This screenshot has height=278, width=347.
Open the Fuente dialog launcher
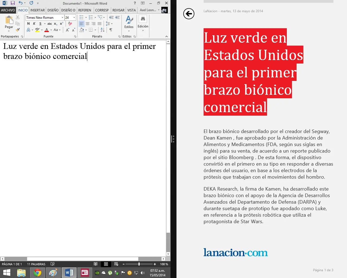tap(75, 36)
